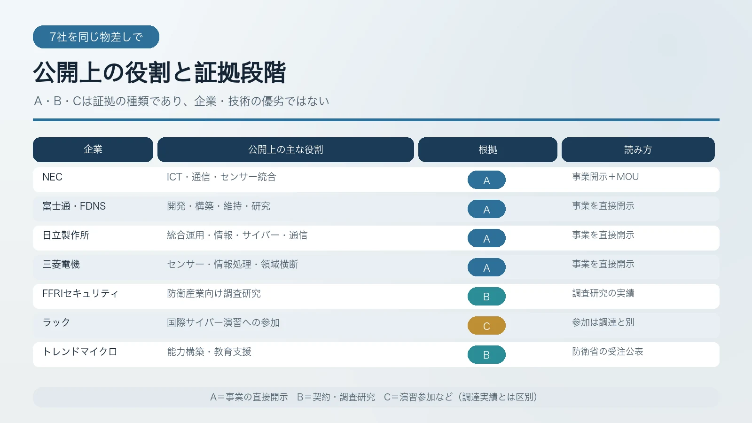Click 防衛省の受注公表 text
This screenshot has height=423, width=752.
click(608, 352)
